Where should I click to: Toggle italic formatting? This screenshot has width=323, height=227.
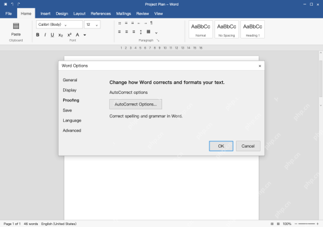(x=45, y=35)
